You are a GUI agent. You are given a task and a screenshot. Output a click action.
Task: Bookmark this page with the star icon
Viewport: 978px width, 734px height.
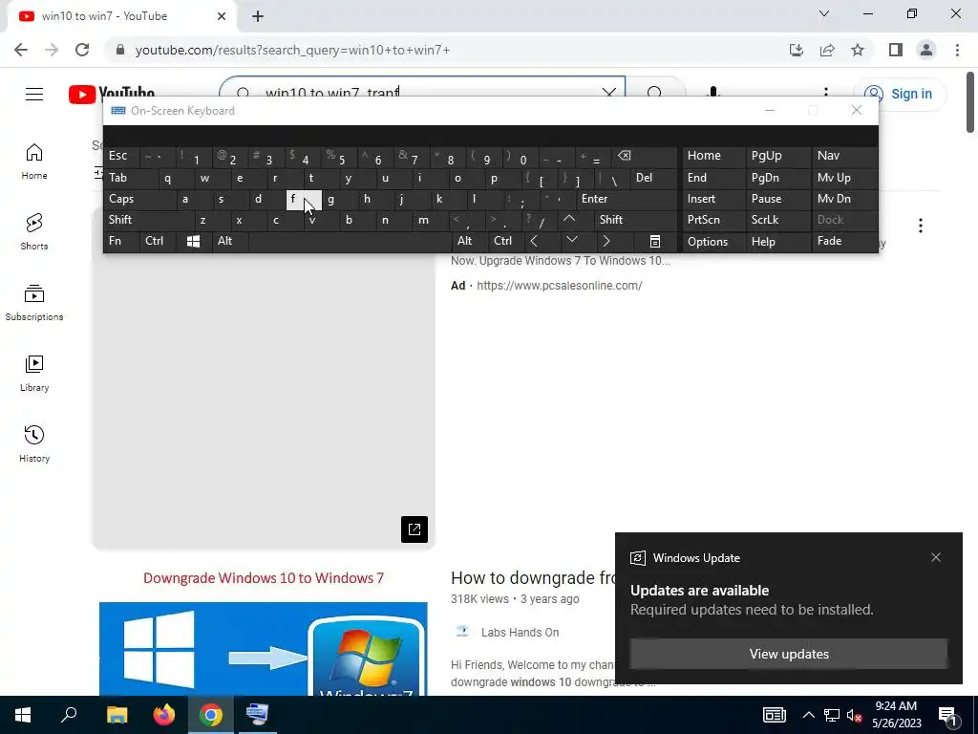tap(858, 50)
